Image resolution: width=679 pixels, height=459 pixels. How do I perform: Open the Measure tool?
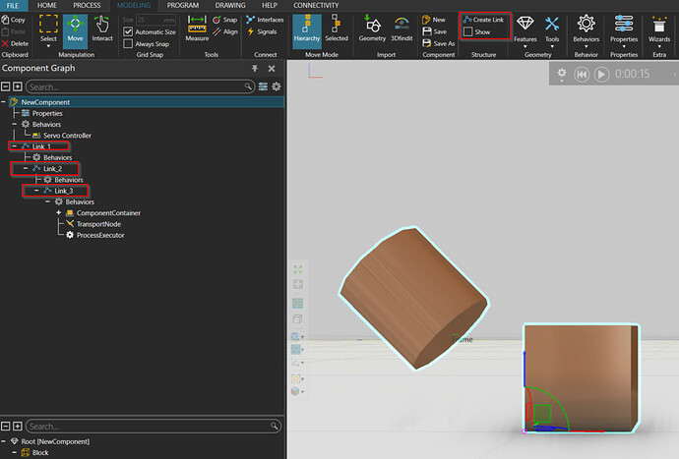(x=197, y=29)
